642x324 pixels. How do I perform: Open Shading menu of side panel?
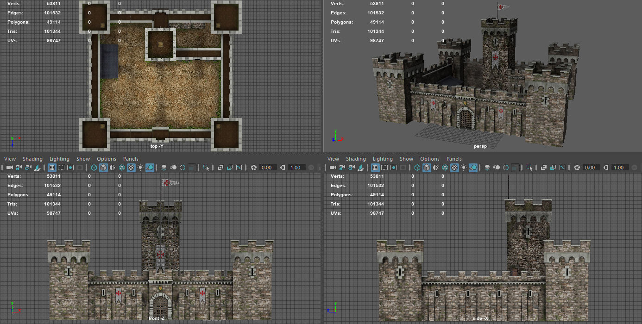[x=356, y=159]
